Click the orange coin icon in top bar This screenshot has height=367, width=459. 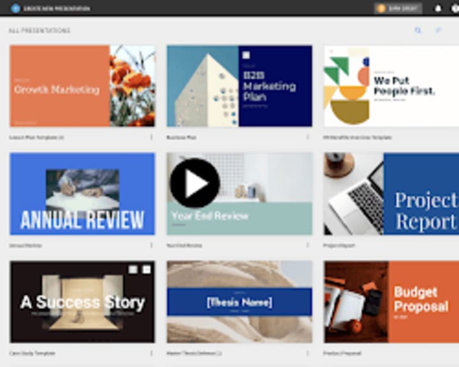point(381,8)
